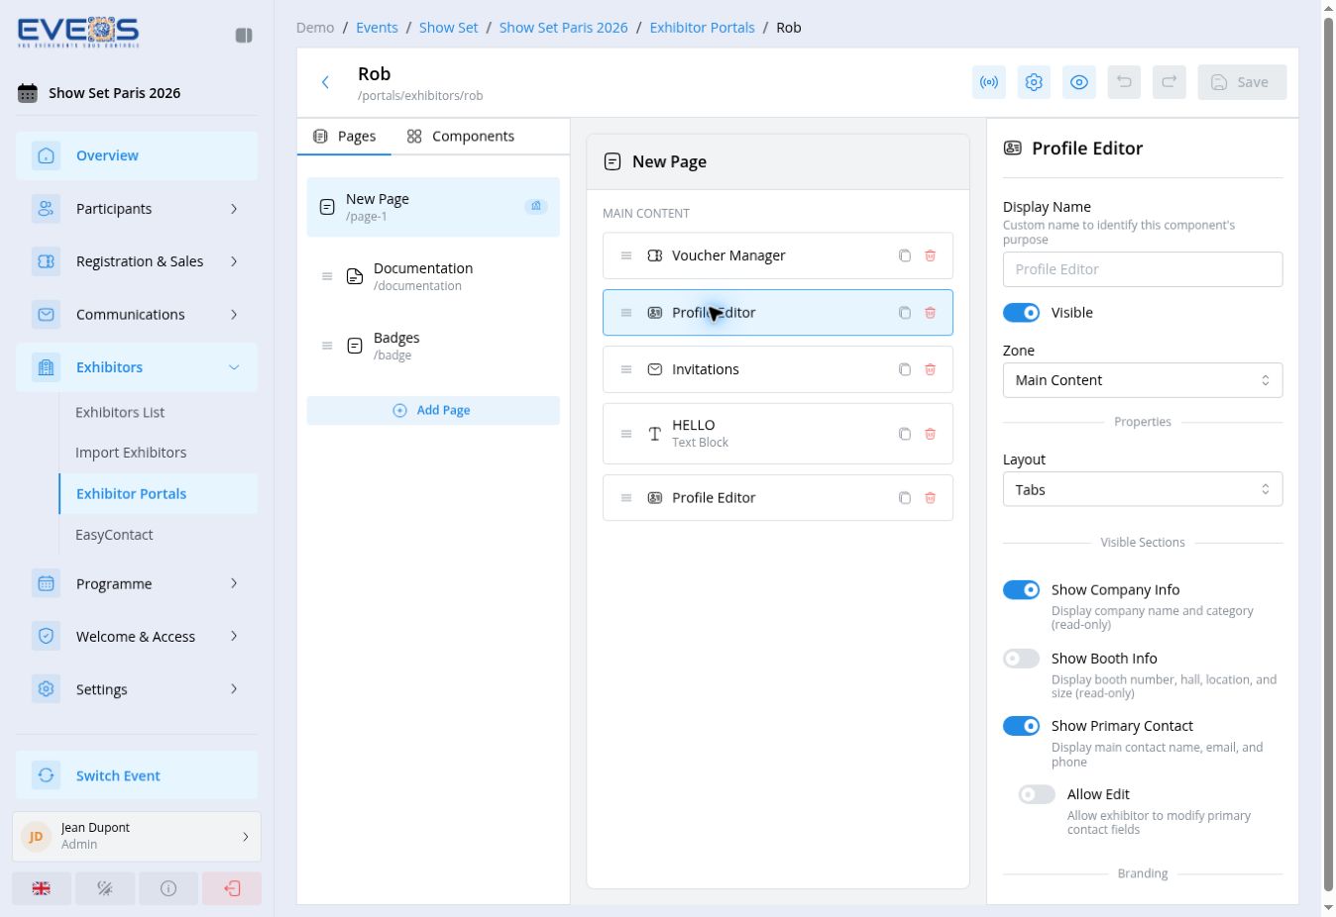Delete the Invitations component

coord(931,369)
